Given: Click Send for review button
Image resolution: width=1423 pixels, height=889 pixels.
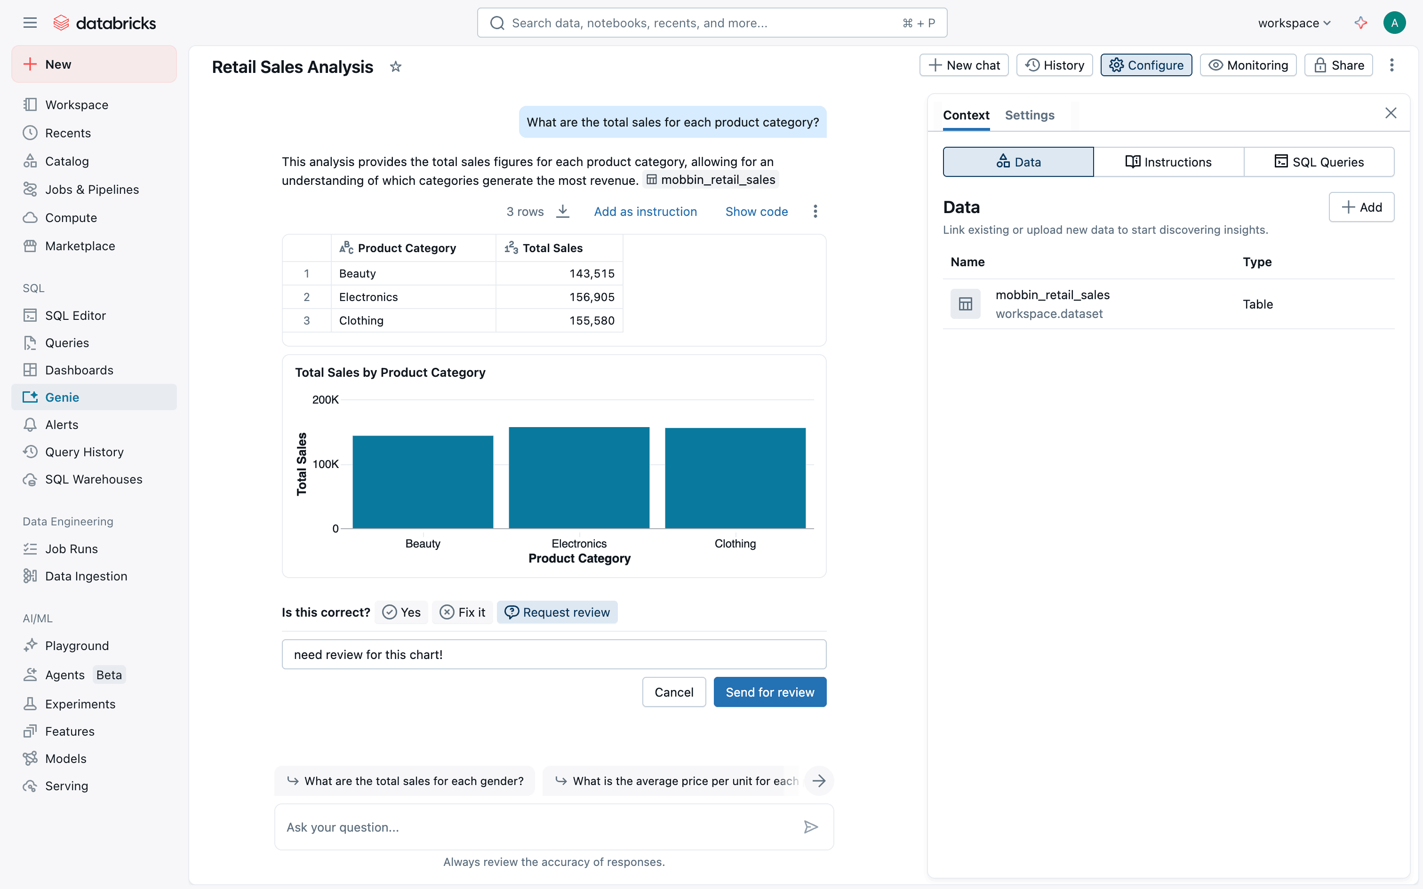Looking at the screenshot, I should point(769,692).
